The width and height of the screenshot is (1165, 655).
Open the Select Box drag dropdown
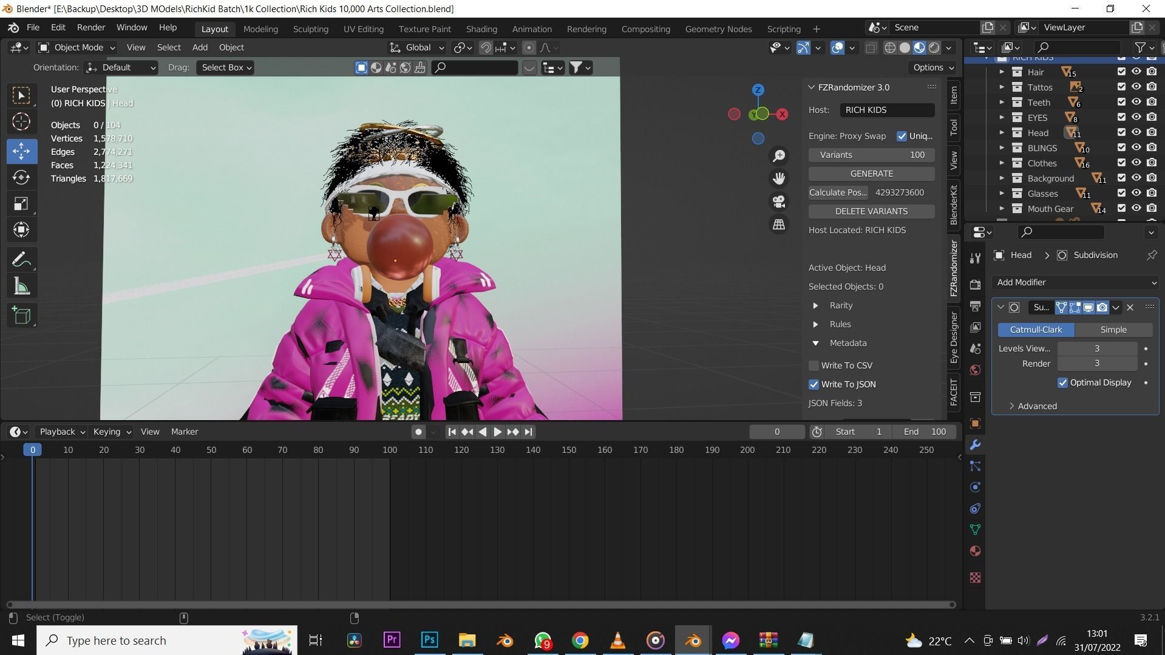click(x=225, y=67)
